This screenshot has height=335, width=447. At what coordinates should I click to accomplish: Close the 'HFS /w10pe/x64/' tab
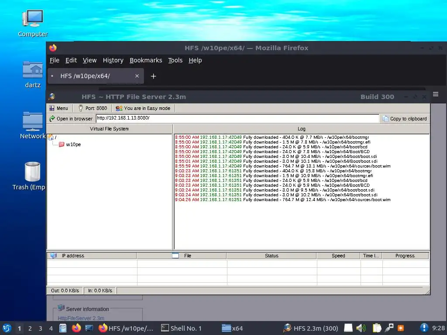(x=137, y=76)
